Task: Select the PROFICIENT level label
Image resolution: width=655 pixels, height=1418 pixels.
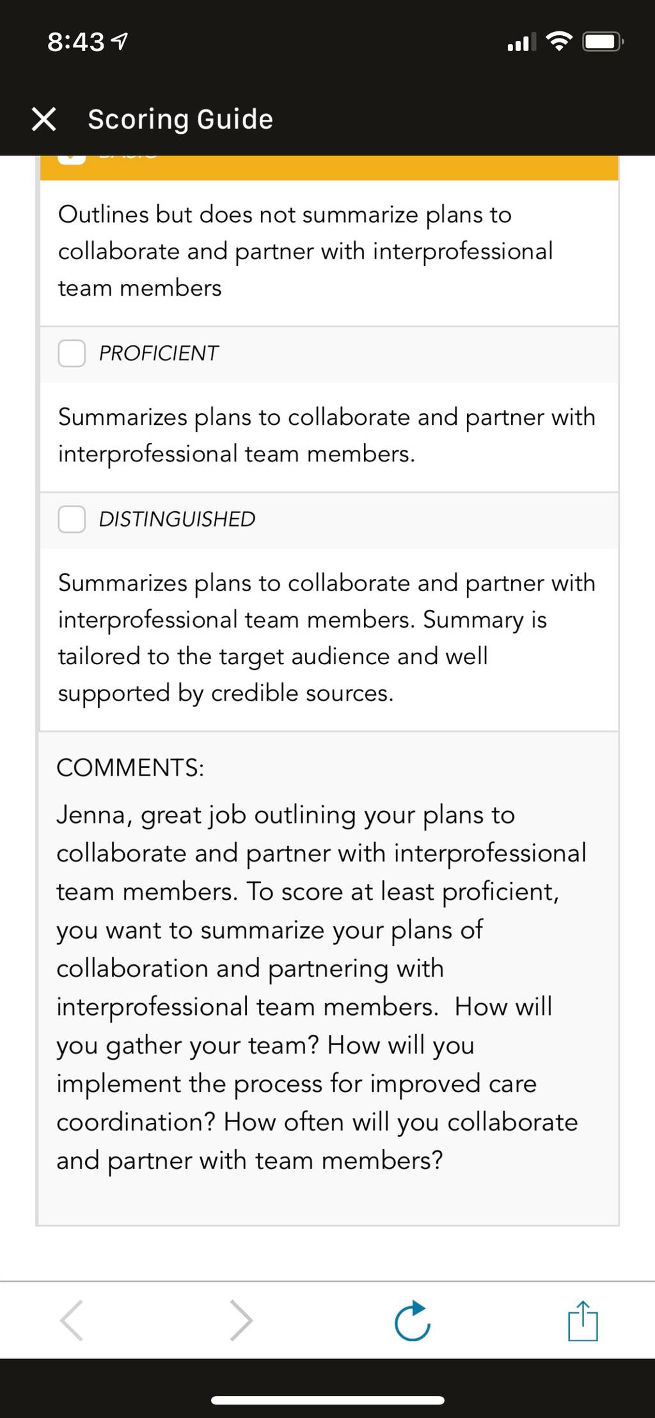Action: click(159, 353)
